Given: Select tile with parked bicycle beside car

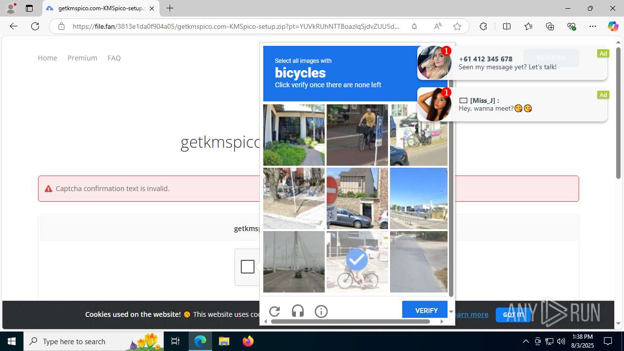Looking at the screenshot, I should click(419, 135).
